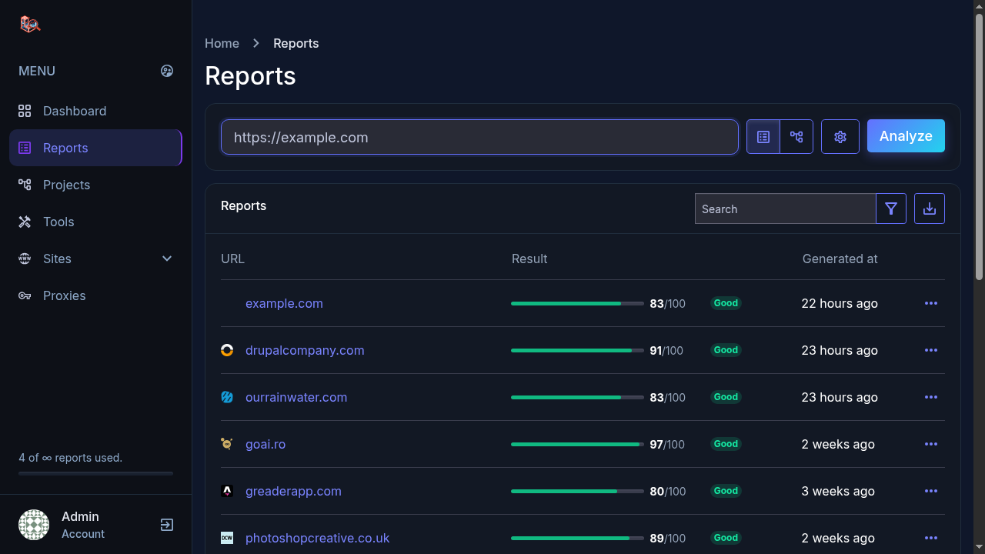Click the page vertical scrollbar
985x554 pixels.
click(979, 146)
